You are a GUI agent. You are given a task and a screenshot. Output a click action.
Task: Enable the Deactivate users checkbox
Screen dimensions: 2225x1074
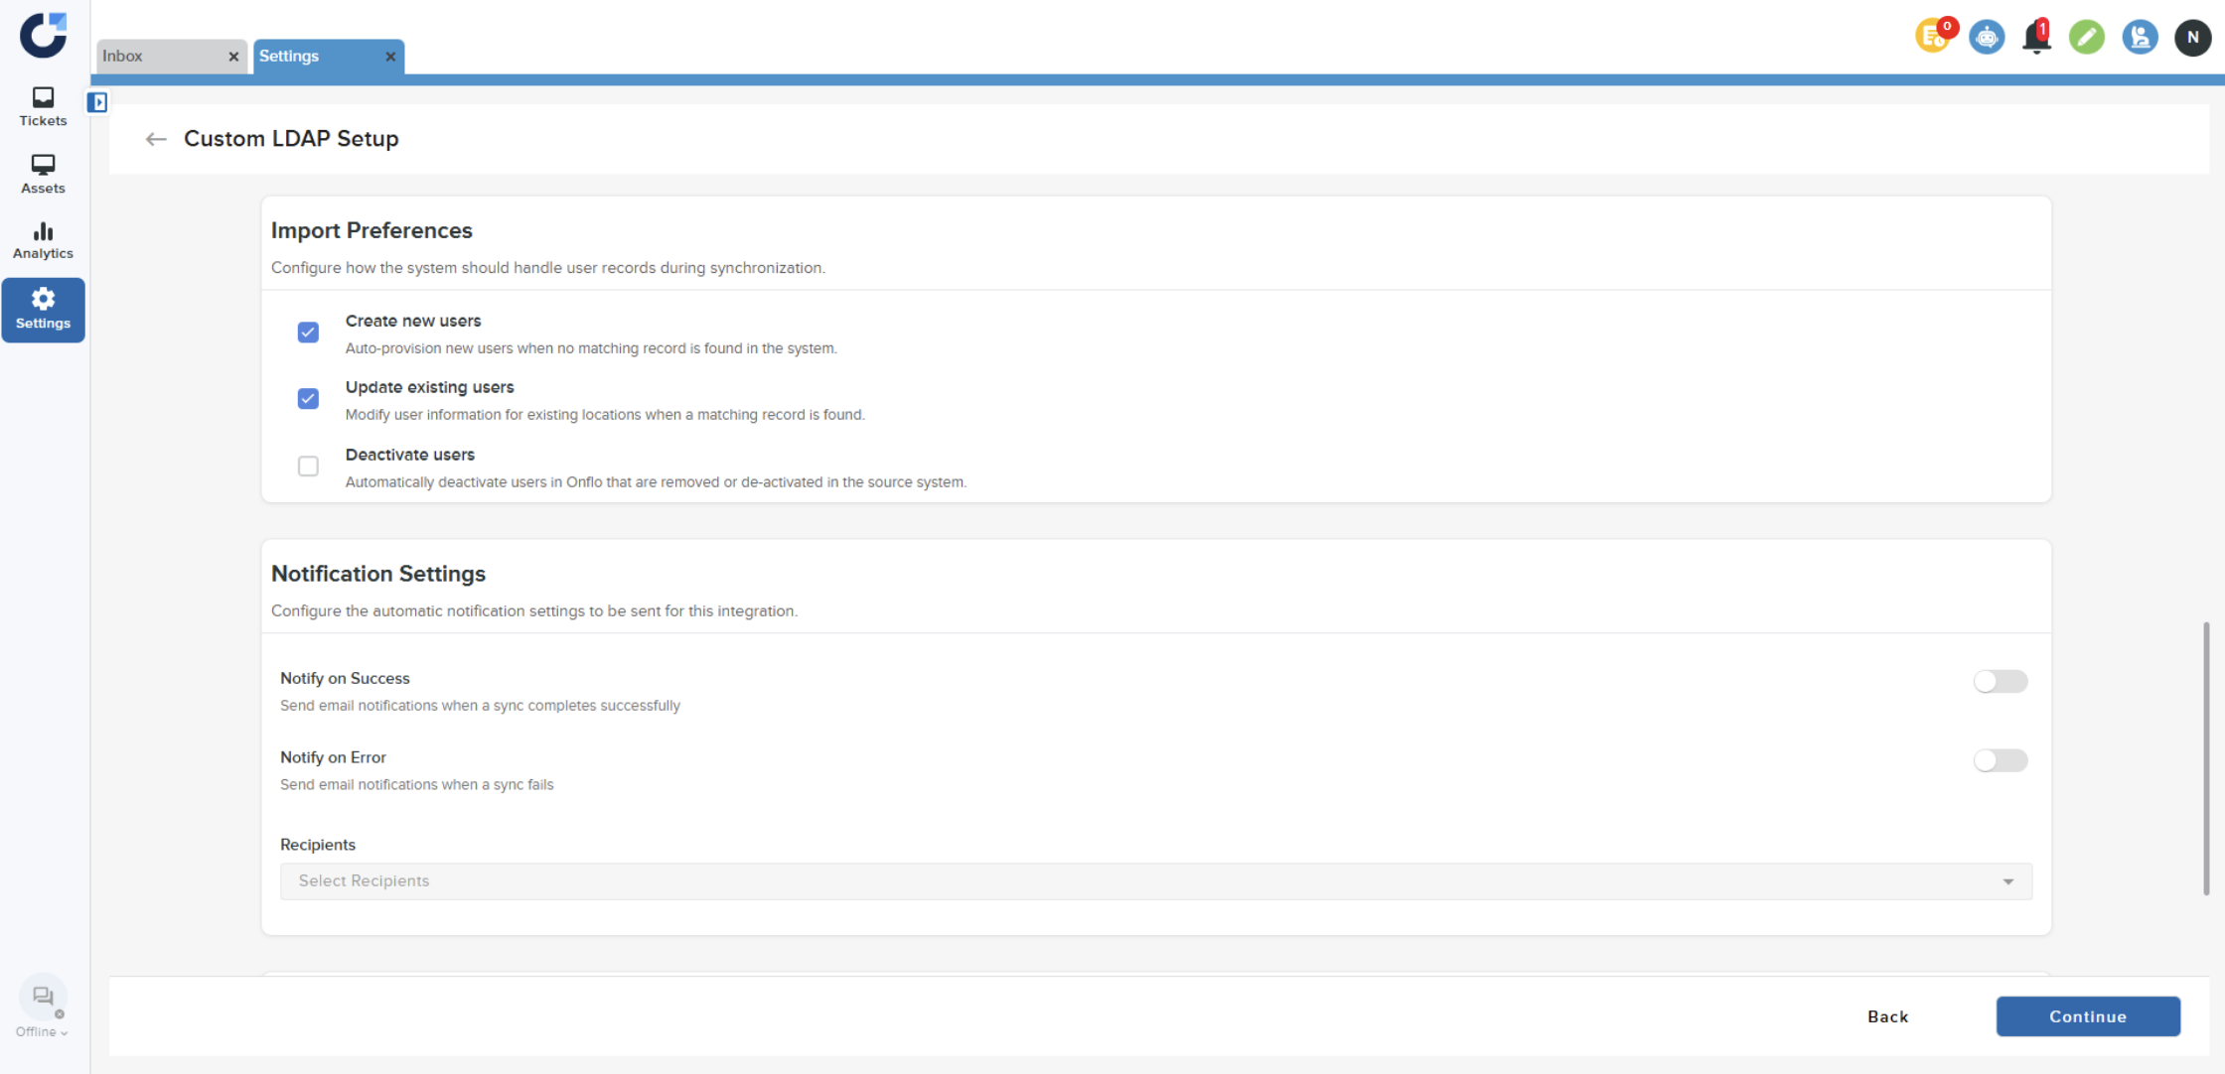[308, 466]
